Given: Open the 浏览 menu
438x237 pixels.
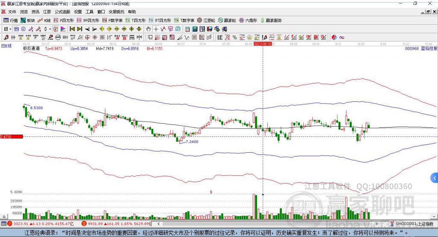Looking at the screenshot, I should click(24, 12).
